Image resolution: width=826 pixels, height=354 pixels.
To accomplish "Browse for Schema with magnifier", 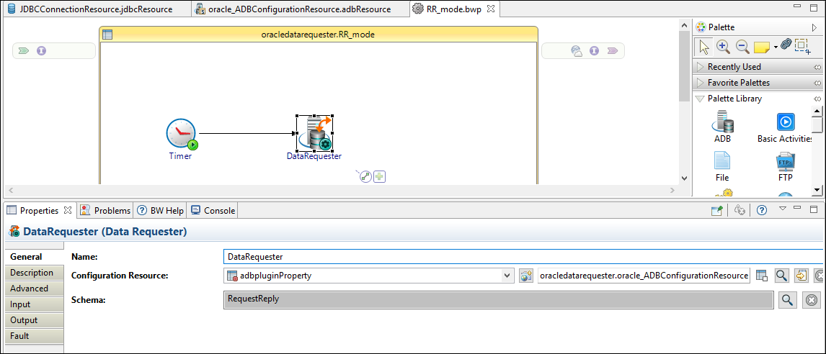I will [787, 300].
